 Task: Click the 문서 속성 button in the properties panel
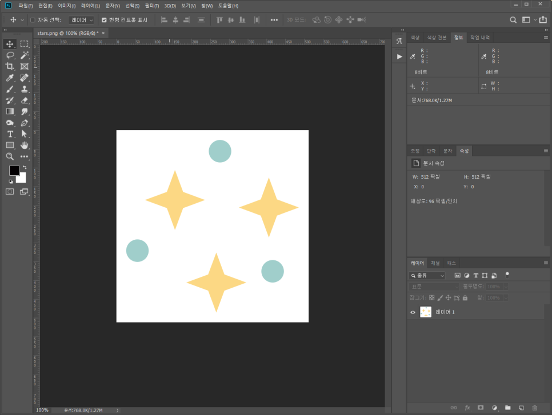(416, 163)
